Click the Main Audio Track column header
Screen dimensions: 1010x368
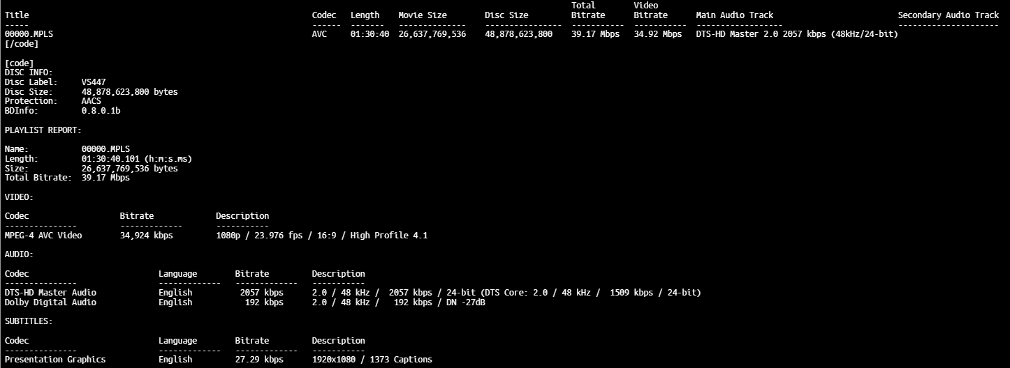[734, 15]
